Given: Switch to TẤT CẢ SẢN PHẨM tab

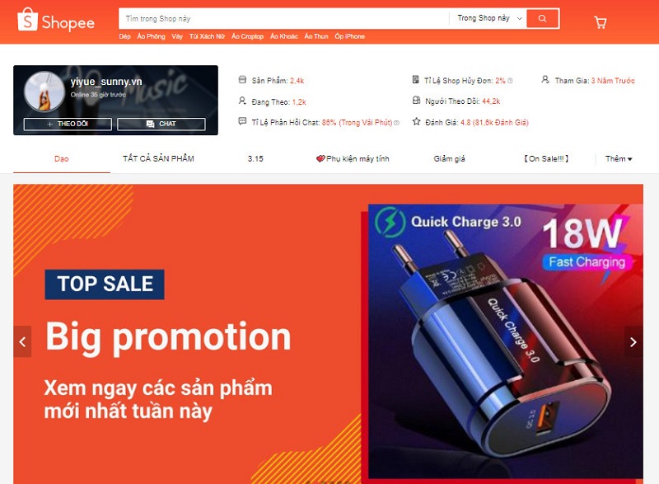Looking at the screenshot, I should click(158, 159).
